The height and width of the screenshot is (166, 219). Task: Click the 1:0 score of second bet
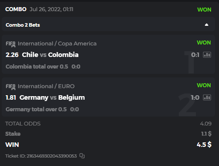coord(195,97)
